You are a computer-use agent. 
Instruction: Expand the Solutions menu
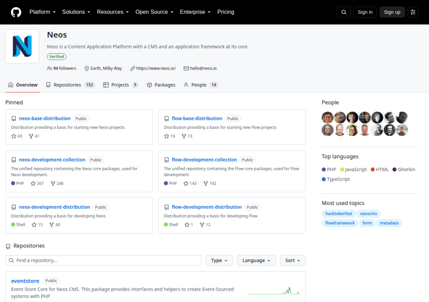76,12
